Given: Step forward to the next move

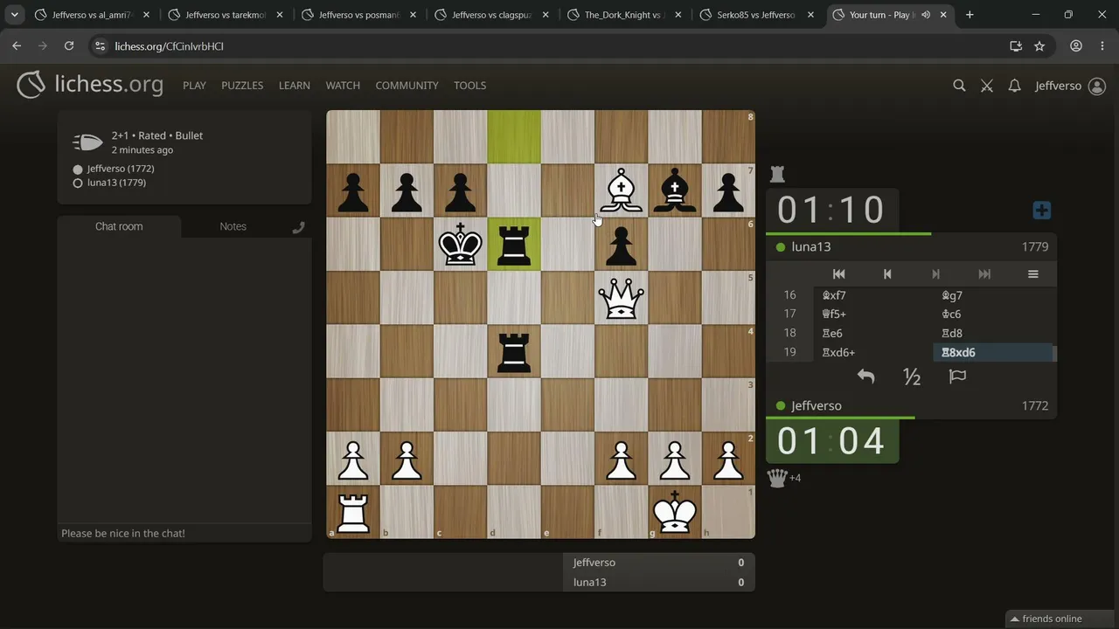Looking at the screenshot, I should 935,274.
